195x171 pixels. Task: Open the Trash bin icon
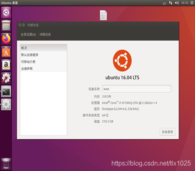6,164
